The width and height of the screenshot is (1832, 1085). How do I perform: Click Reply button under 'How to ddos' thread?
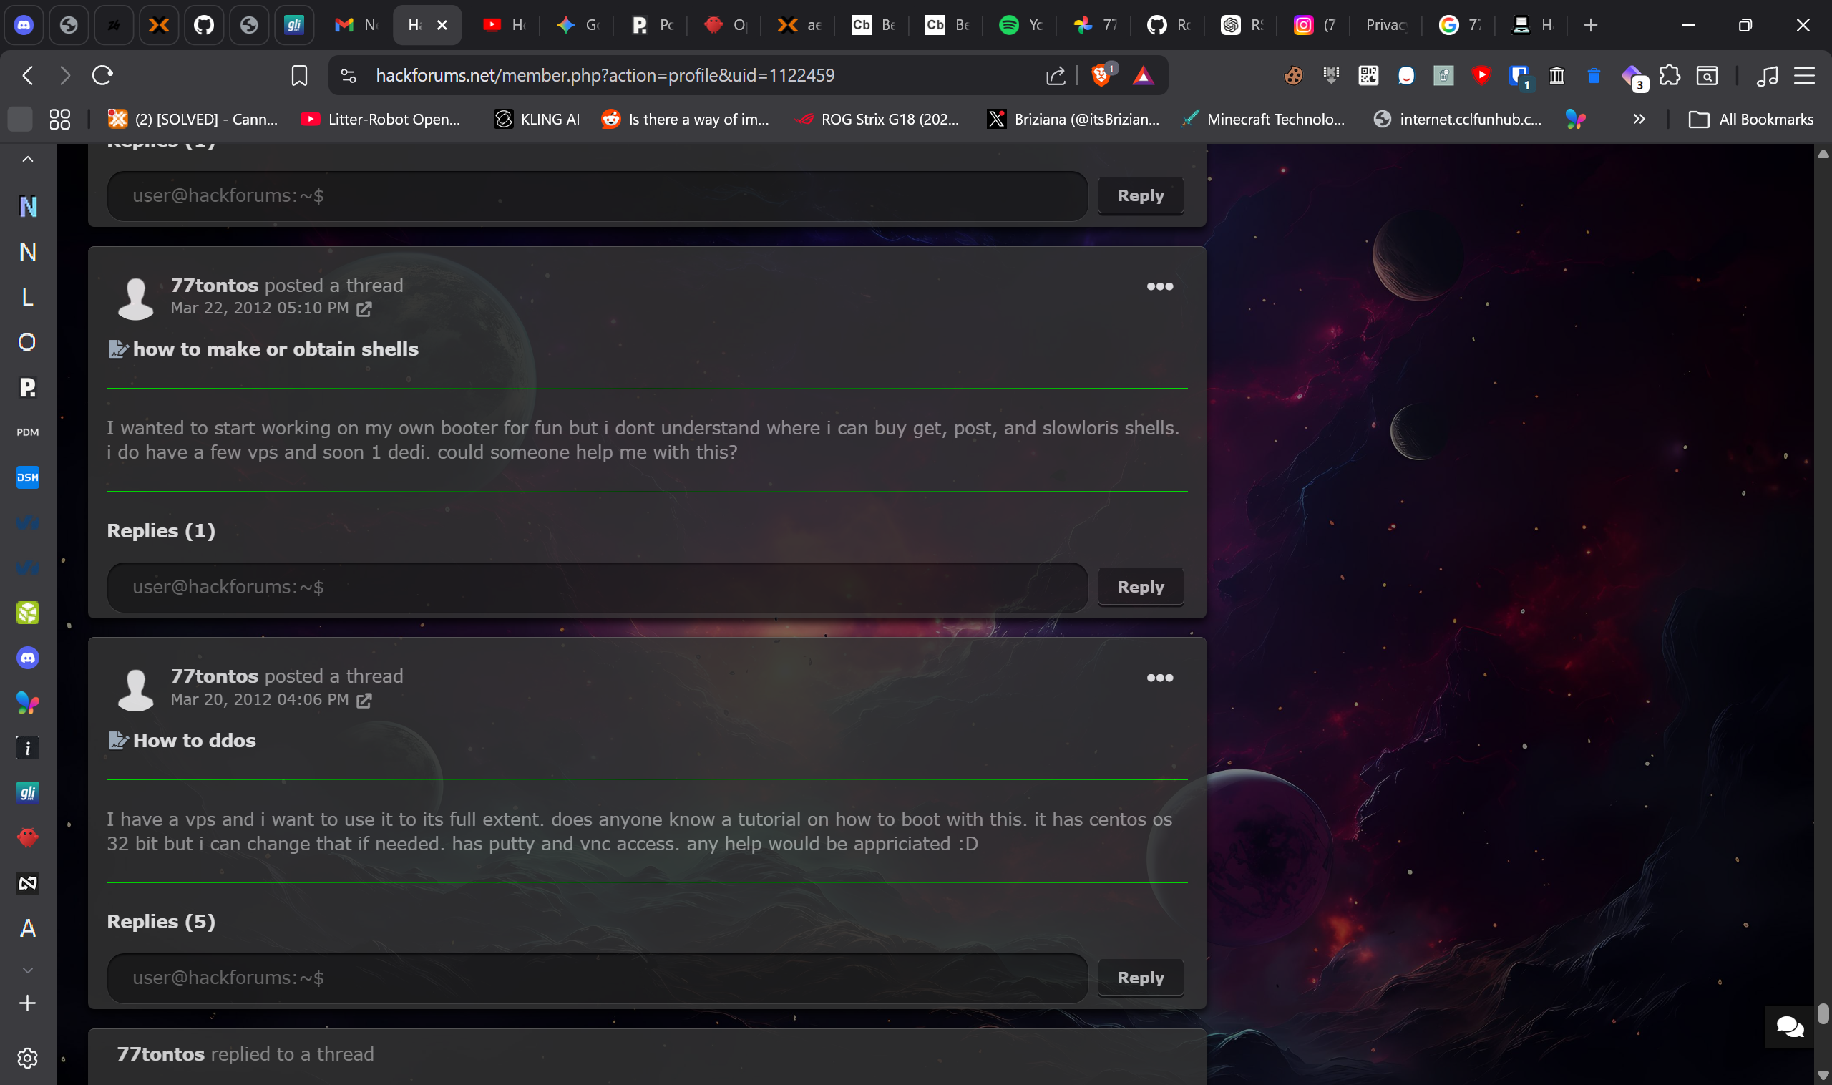[x=1140, y=978]
